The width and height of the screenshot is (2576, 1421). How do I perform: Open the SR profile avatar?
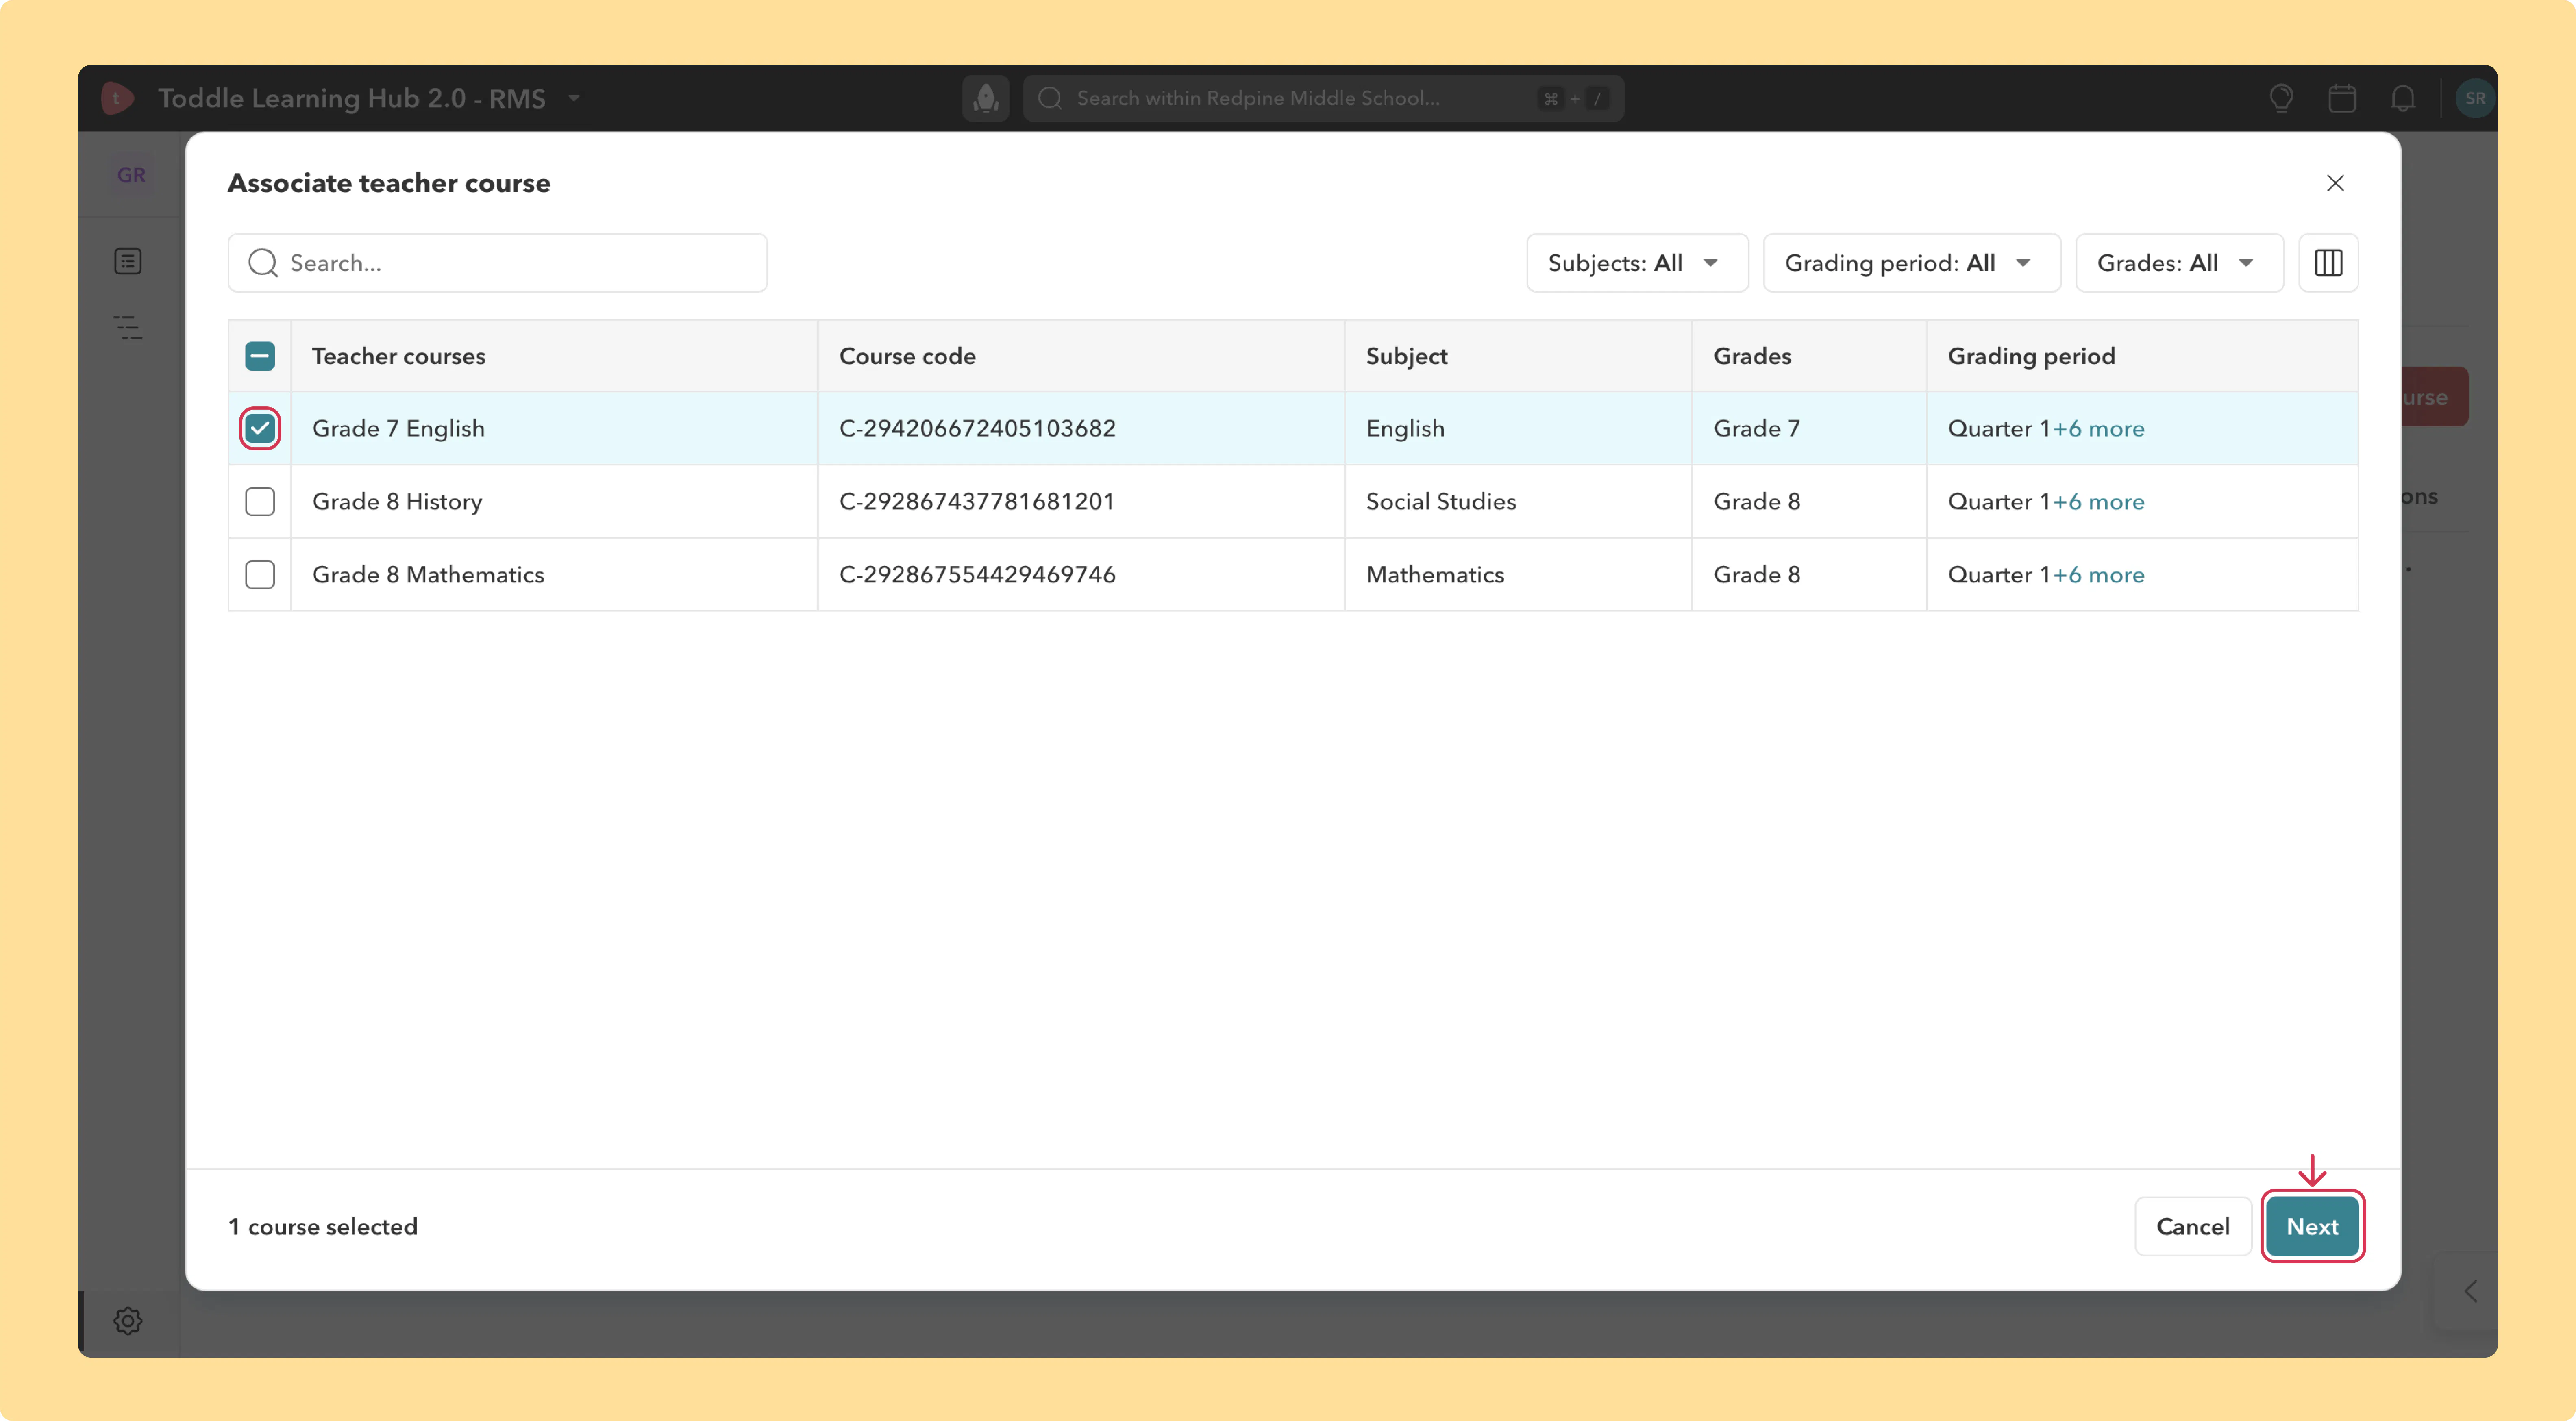point(2475,98)
